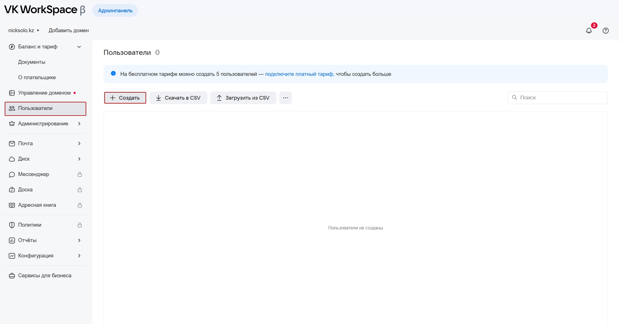Open the nicksolo.kz domain dropdown

24,30
